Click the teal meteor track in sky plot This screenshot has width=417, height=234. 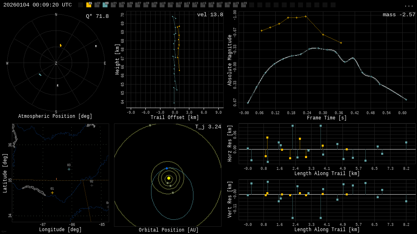pyautogui.click(x=40, y=75)
